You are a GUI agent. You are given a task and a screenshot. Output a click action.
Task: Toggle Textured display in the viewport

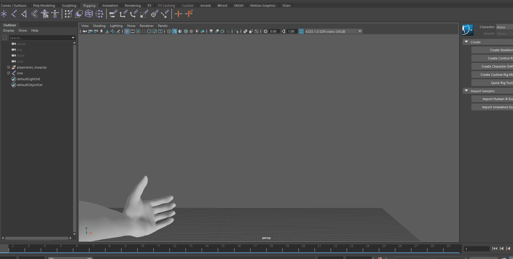(191, 31)
